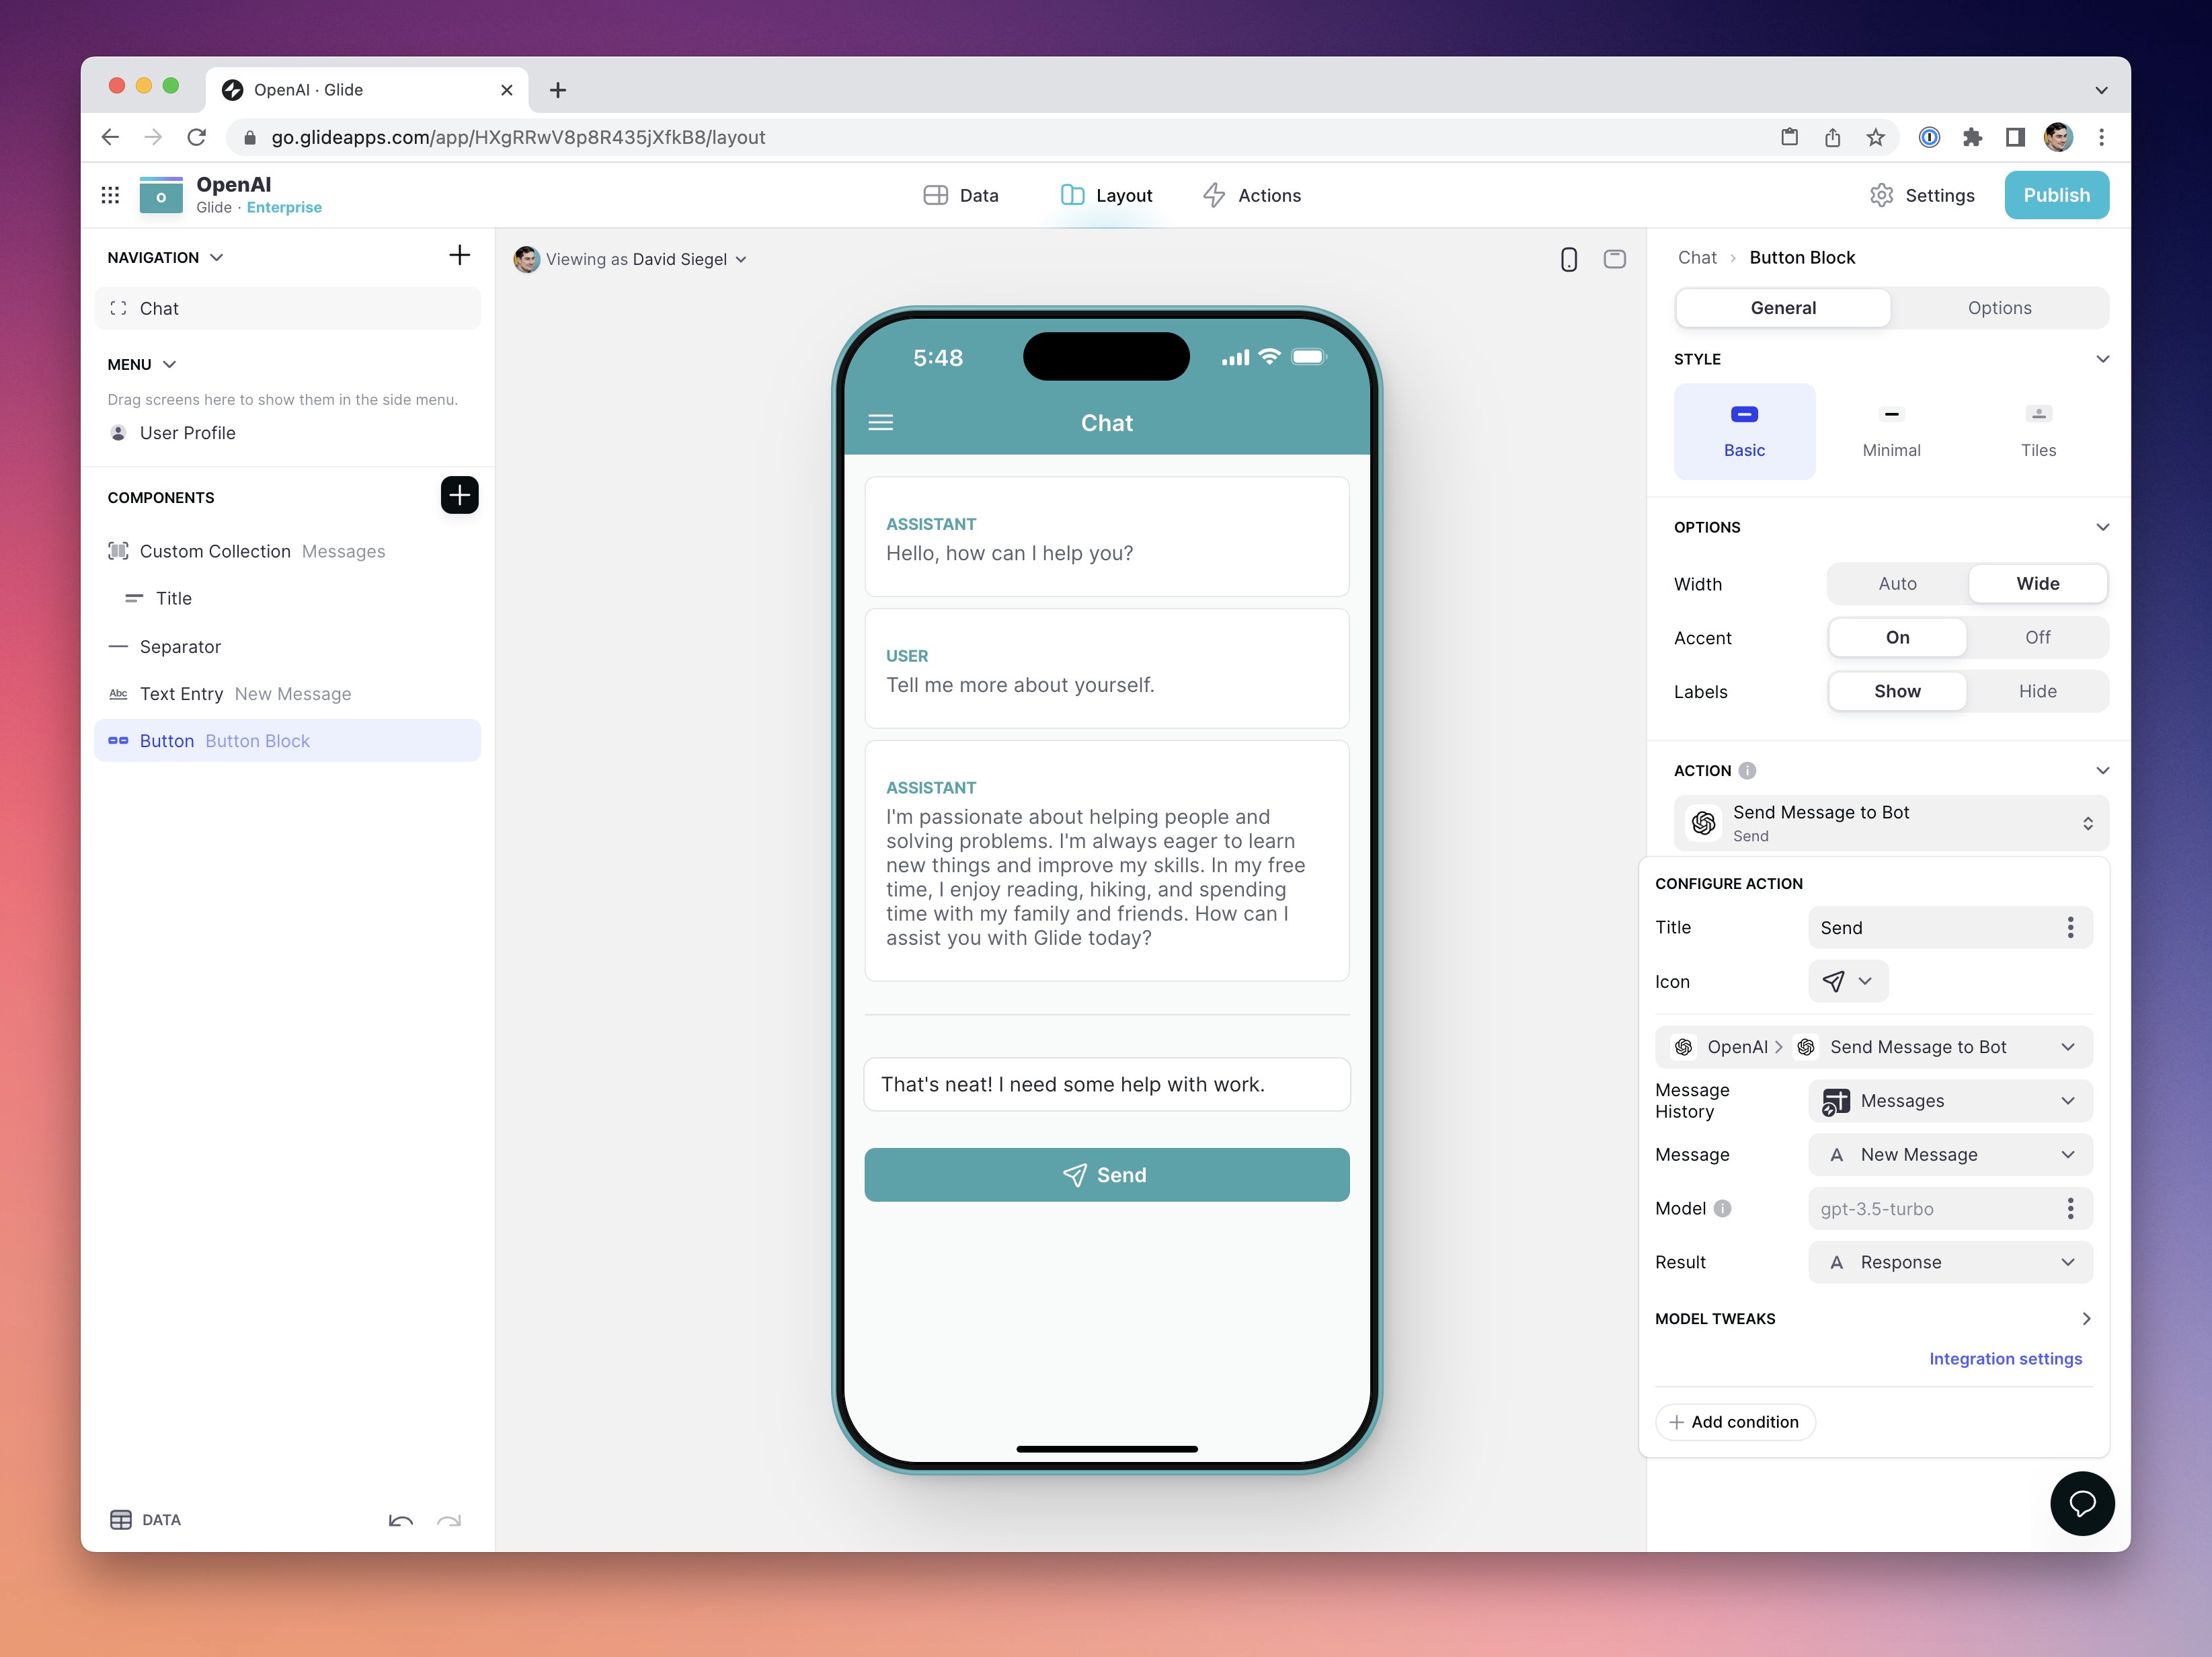Open browser extensions puzzle icon
The height and width of the screenshot is (1657, 2212).
point(1971,137)
